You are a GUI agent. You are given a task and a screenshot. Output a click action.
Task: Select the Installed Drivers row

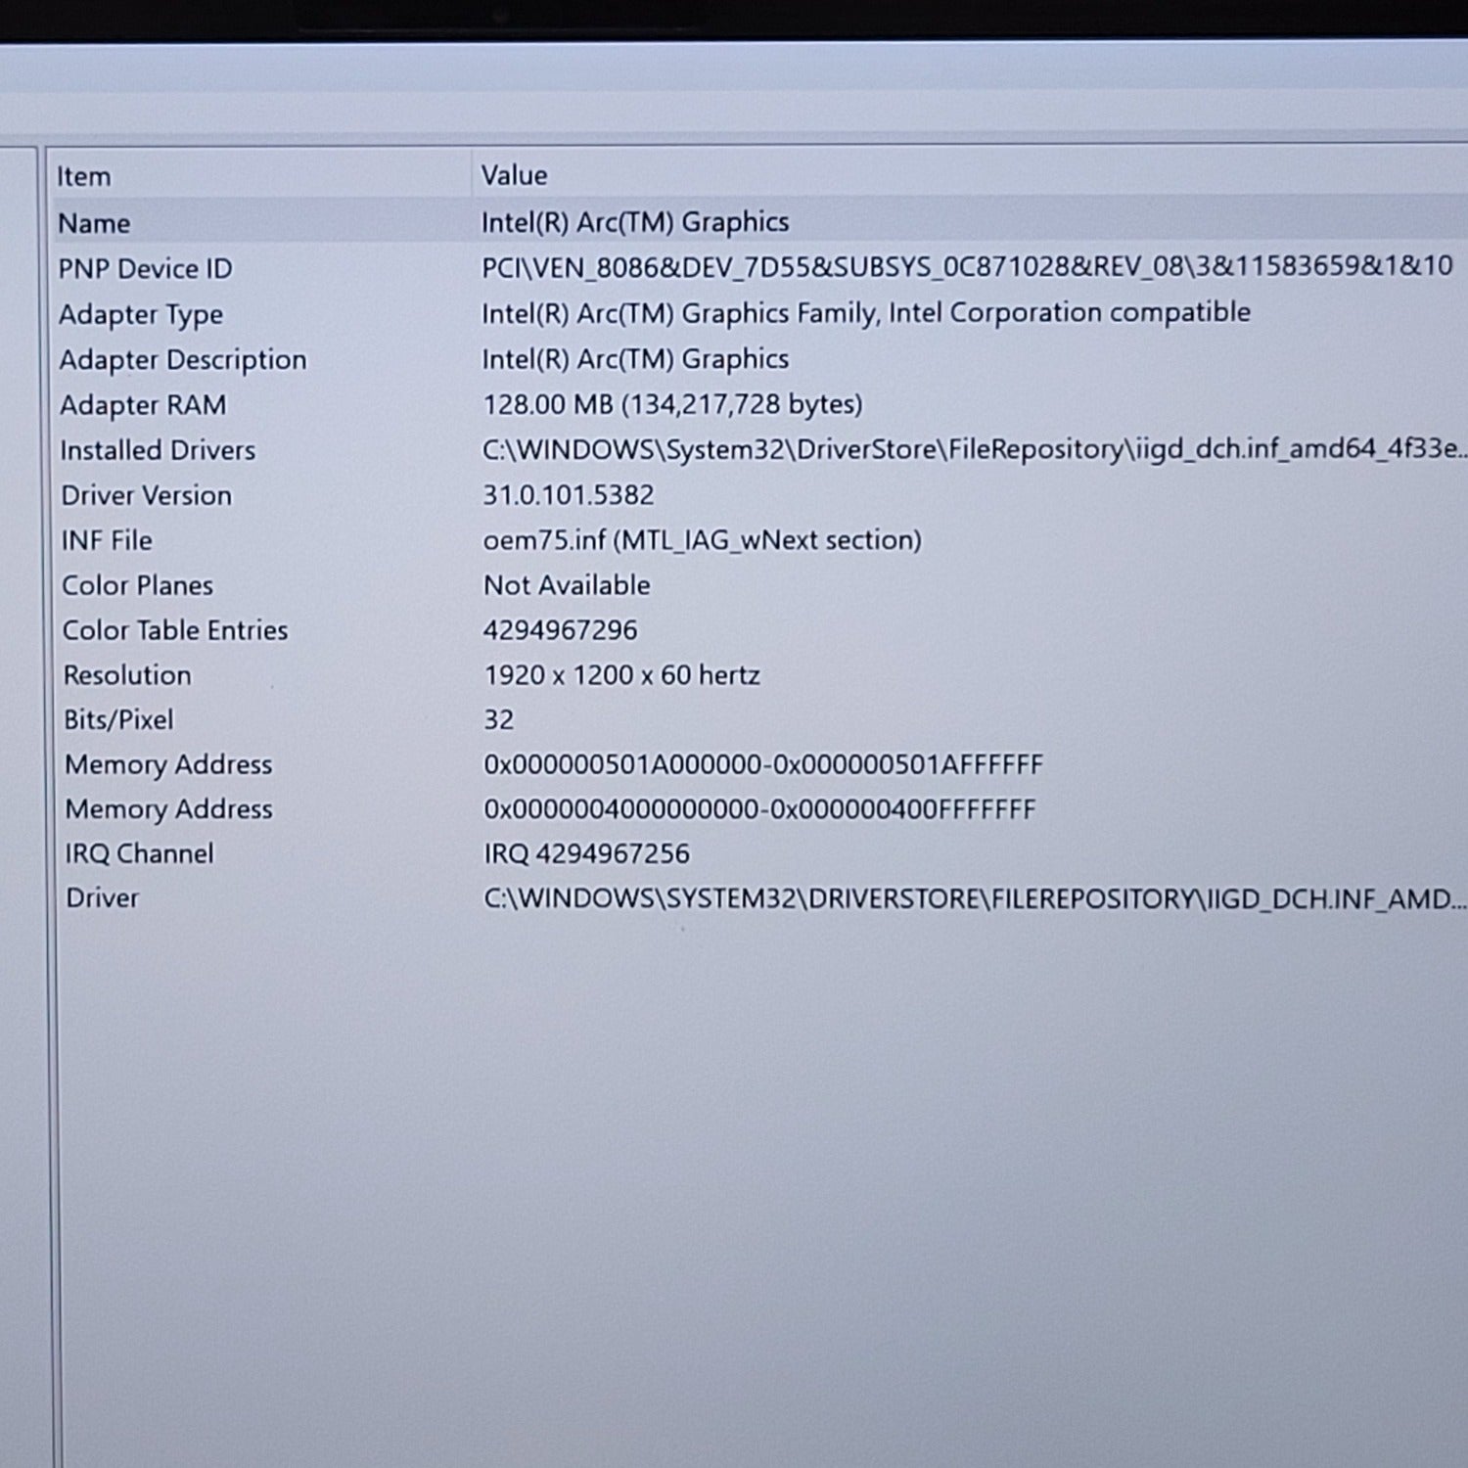coord(158,450)
